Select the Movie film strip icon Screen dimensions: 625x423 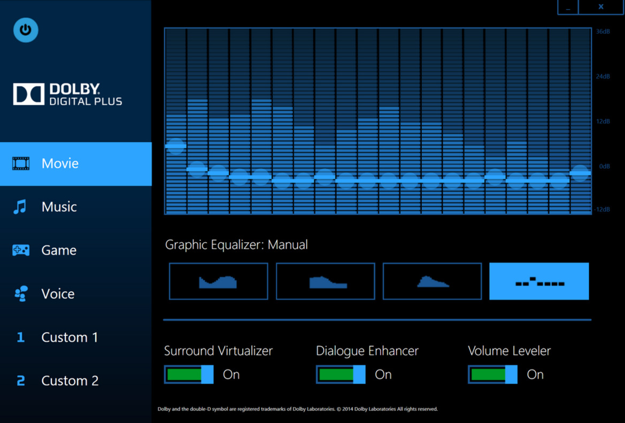coord(21,164)
